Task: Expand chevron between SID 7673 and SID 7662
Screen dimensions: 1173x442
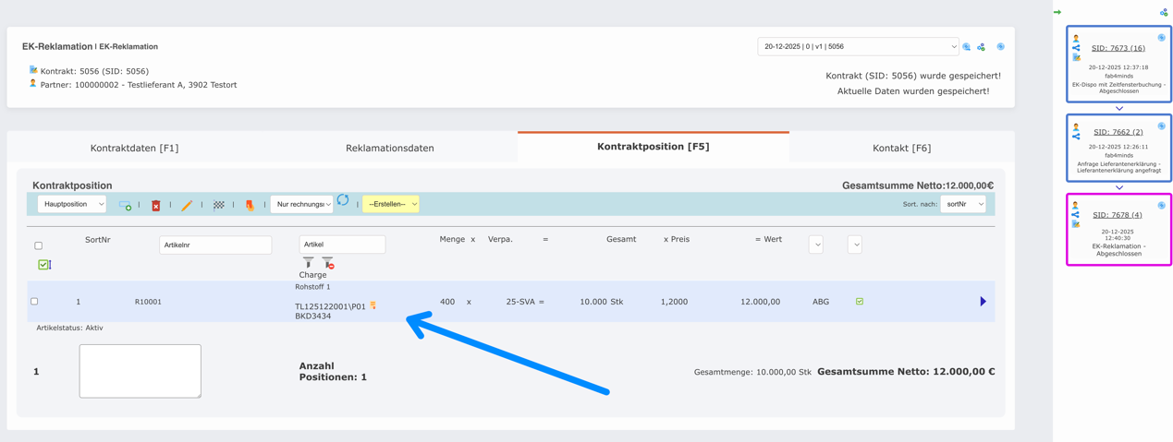Action: tap(1119, 109)
